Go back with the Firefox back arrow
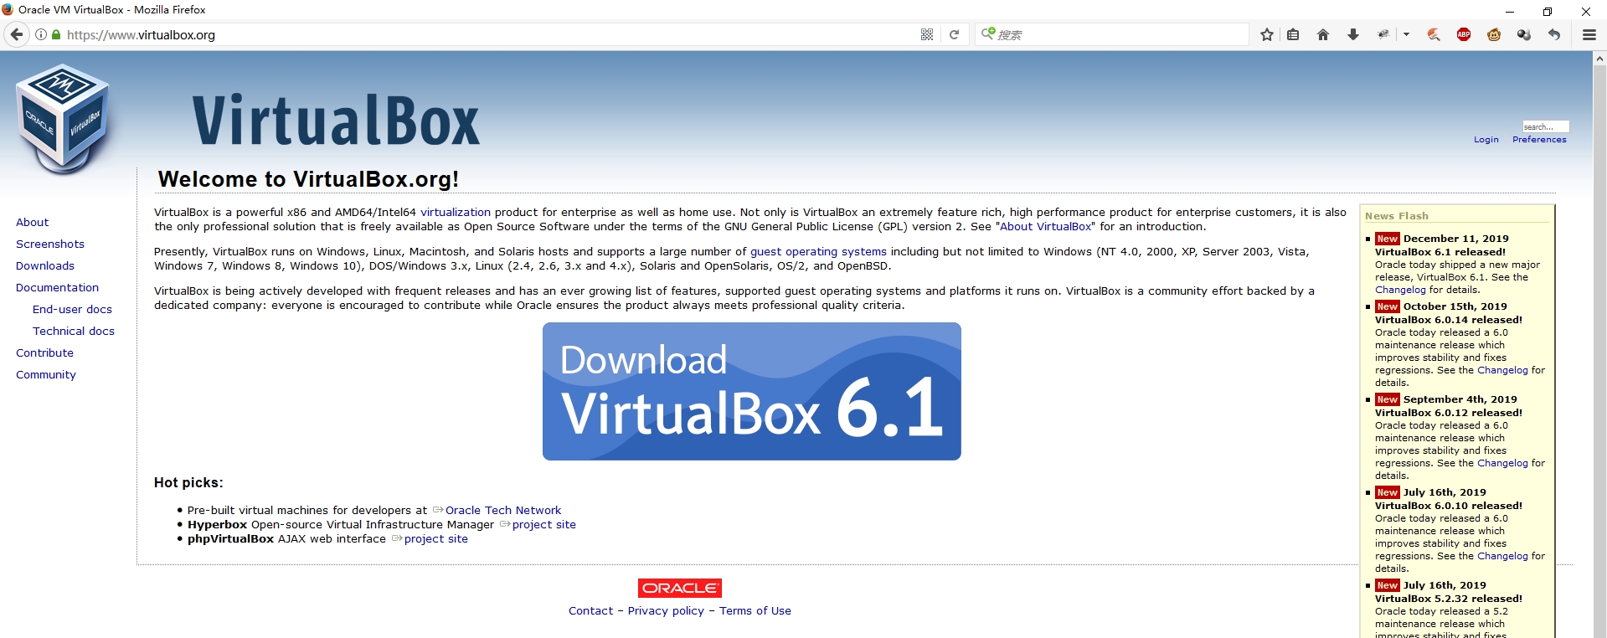 click(16, 34)
